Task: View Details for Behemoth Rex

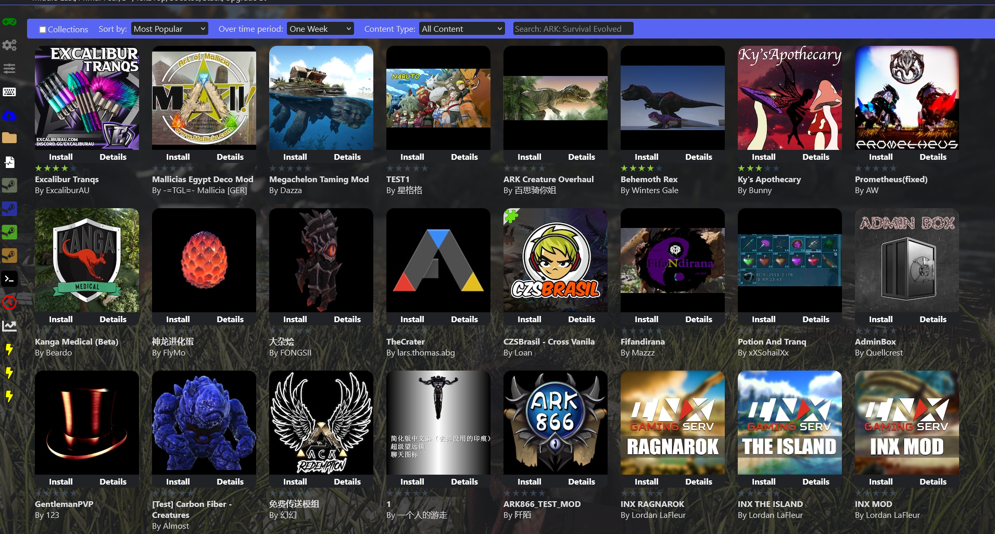Action: click(x=699, y=157)
